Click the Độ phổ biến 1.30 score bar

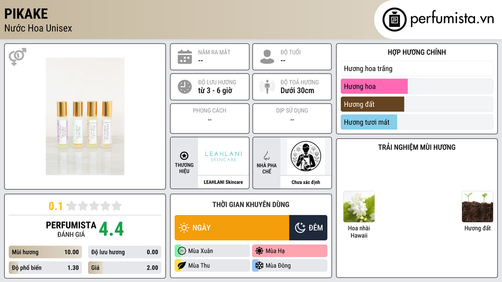coord(45,268)
